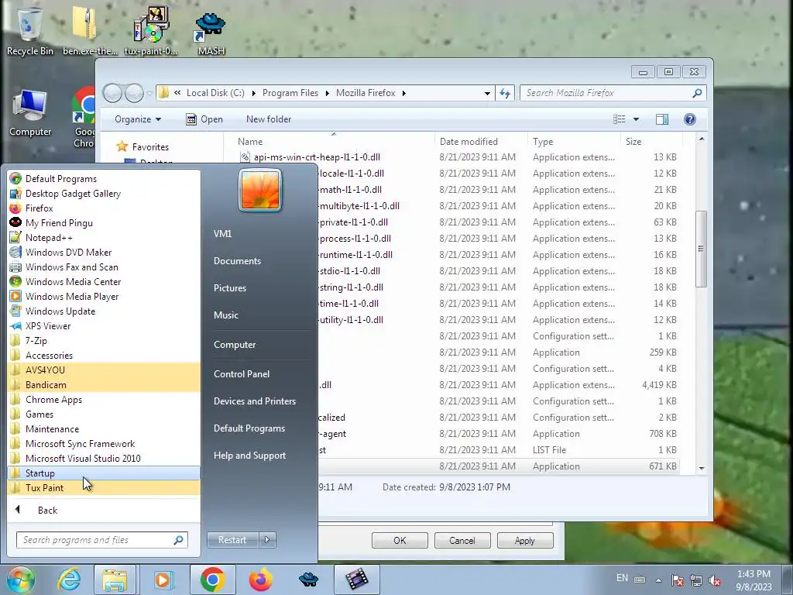Viewport: 793px width, 595px height.
Task: Expand the Accessories folder
Action: [x=104, y=355]
